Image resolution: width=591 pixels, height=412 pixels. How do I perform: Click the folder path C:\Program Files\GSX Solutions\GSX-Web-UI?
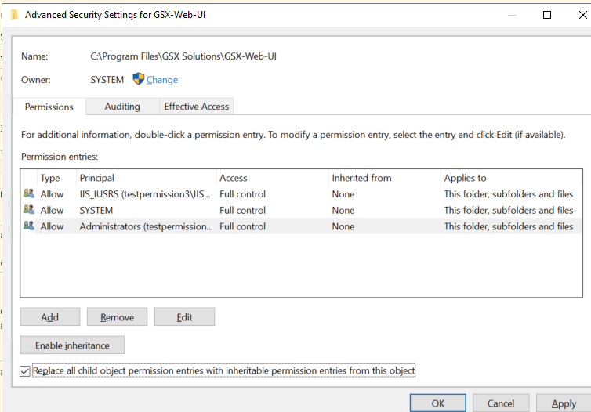pos(183,56)
